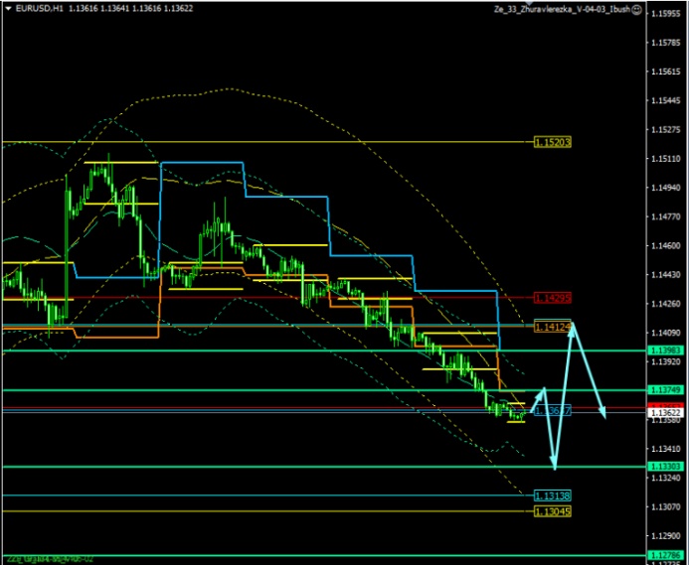Click the green 1.13983 label on price axis
This screenshot has height=565, width=689.
click(x=664, y=351)
